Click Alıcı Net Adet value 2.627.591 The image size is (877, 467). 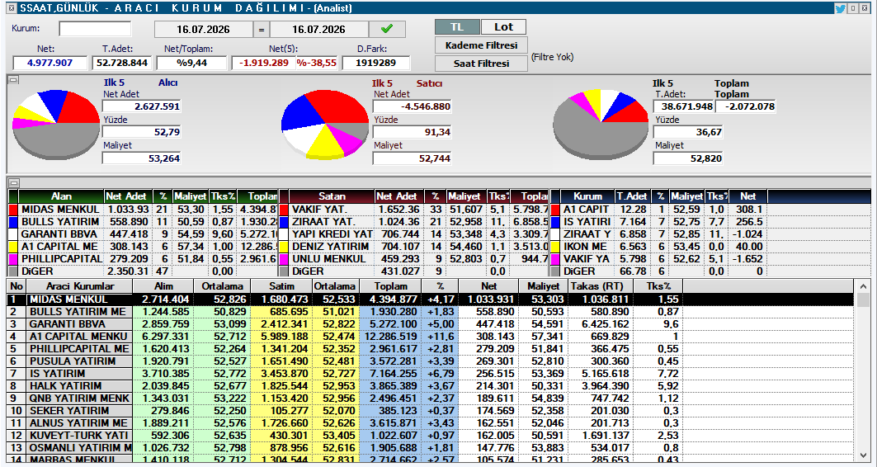pos(142,106)
